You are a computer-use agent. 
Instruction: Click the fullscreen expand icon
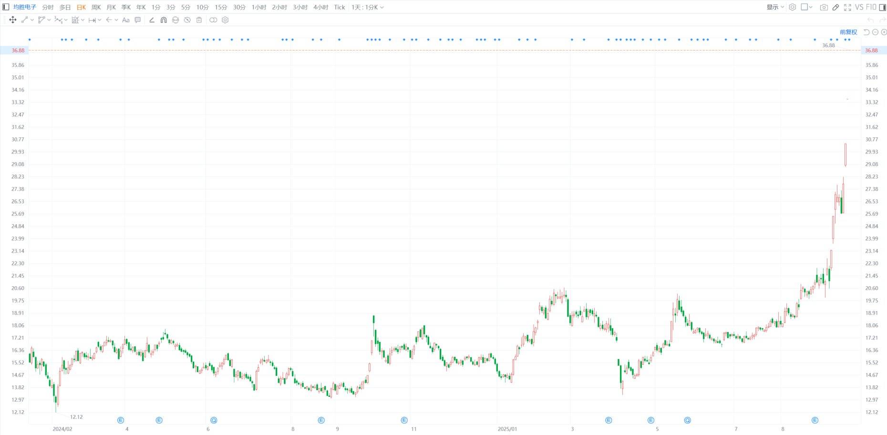click(847, 7)
